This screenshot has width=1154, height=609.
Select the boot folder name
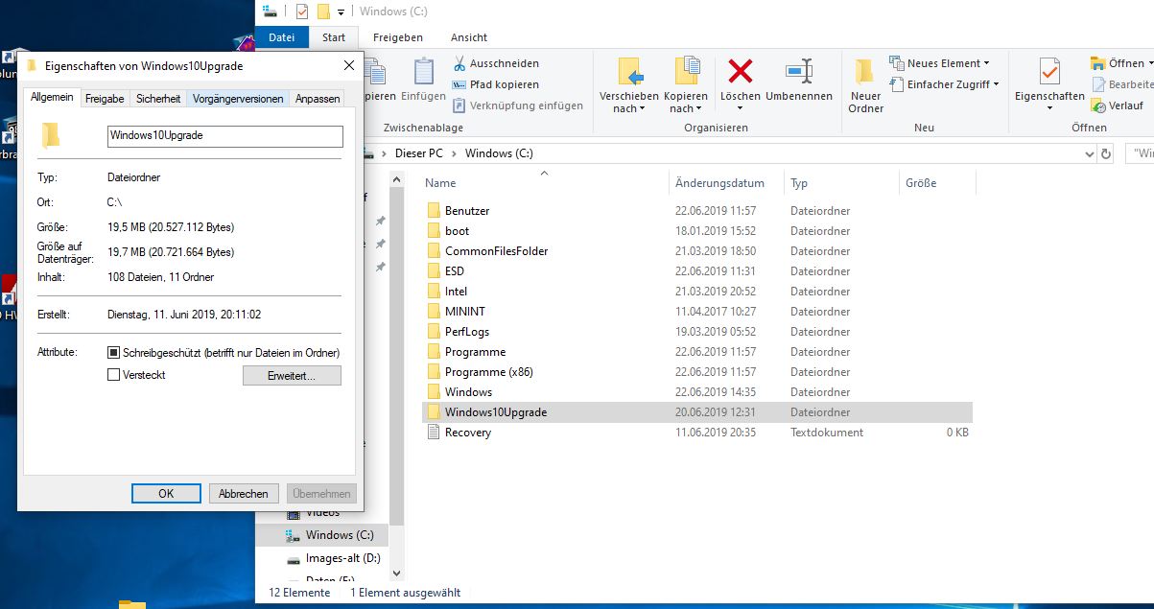click(458, 230)
